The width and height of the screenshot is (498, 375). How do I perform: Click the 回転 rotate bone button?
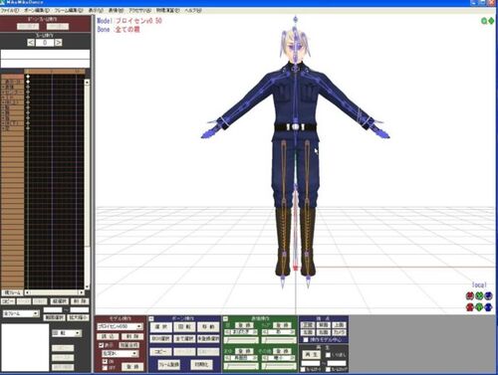tap(184, 327)
